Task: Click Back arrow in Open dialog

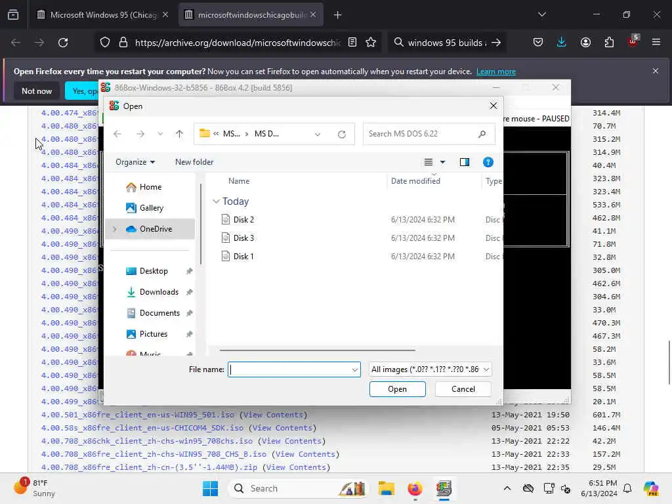Action: (x=117, y=134)
